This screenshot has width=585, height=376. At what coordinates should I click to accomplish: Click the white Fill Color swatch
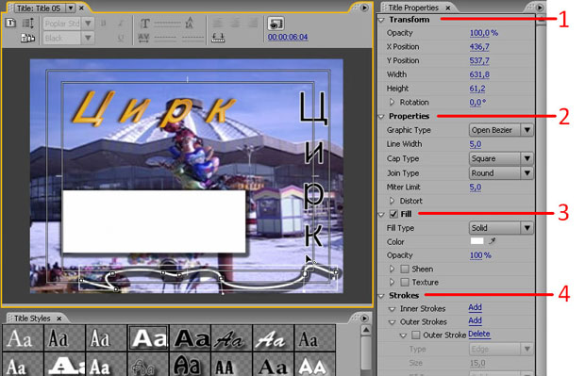coord(476,241)
